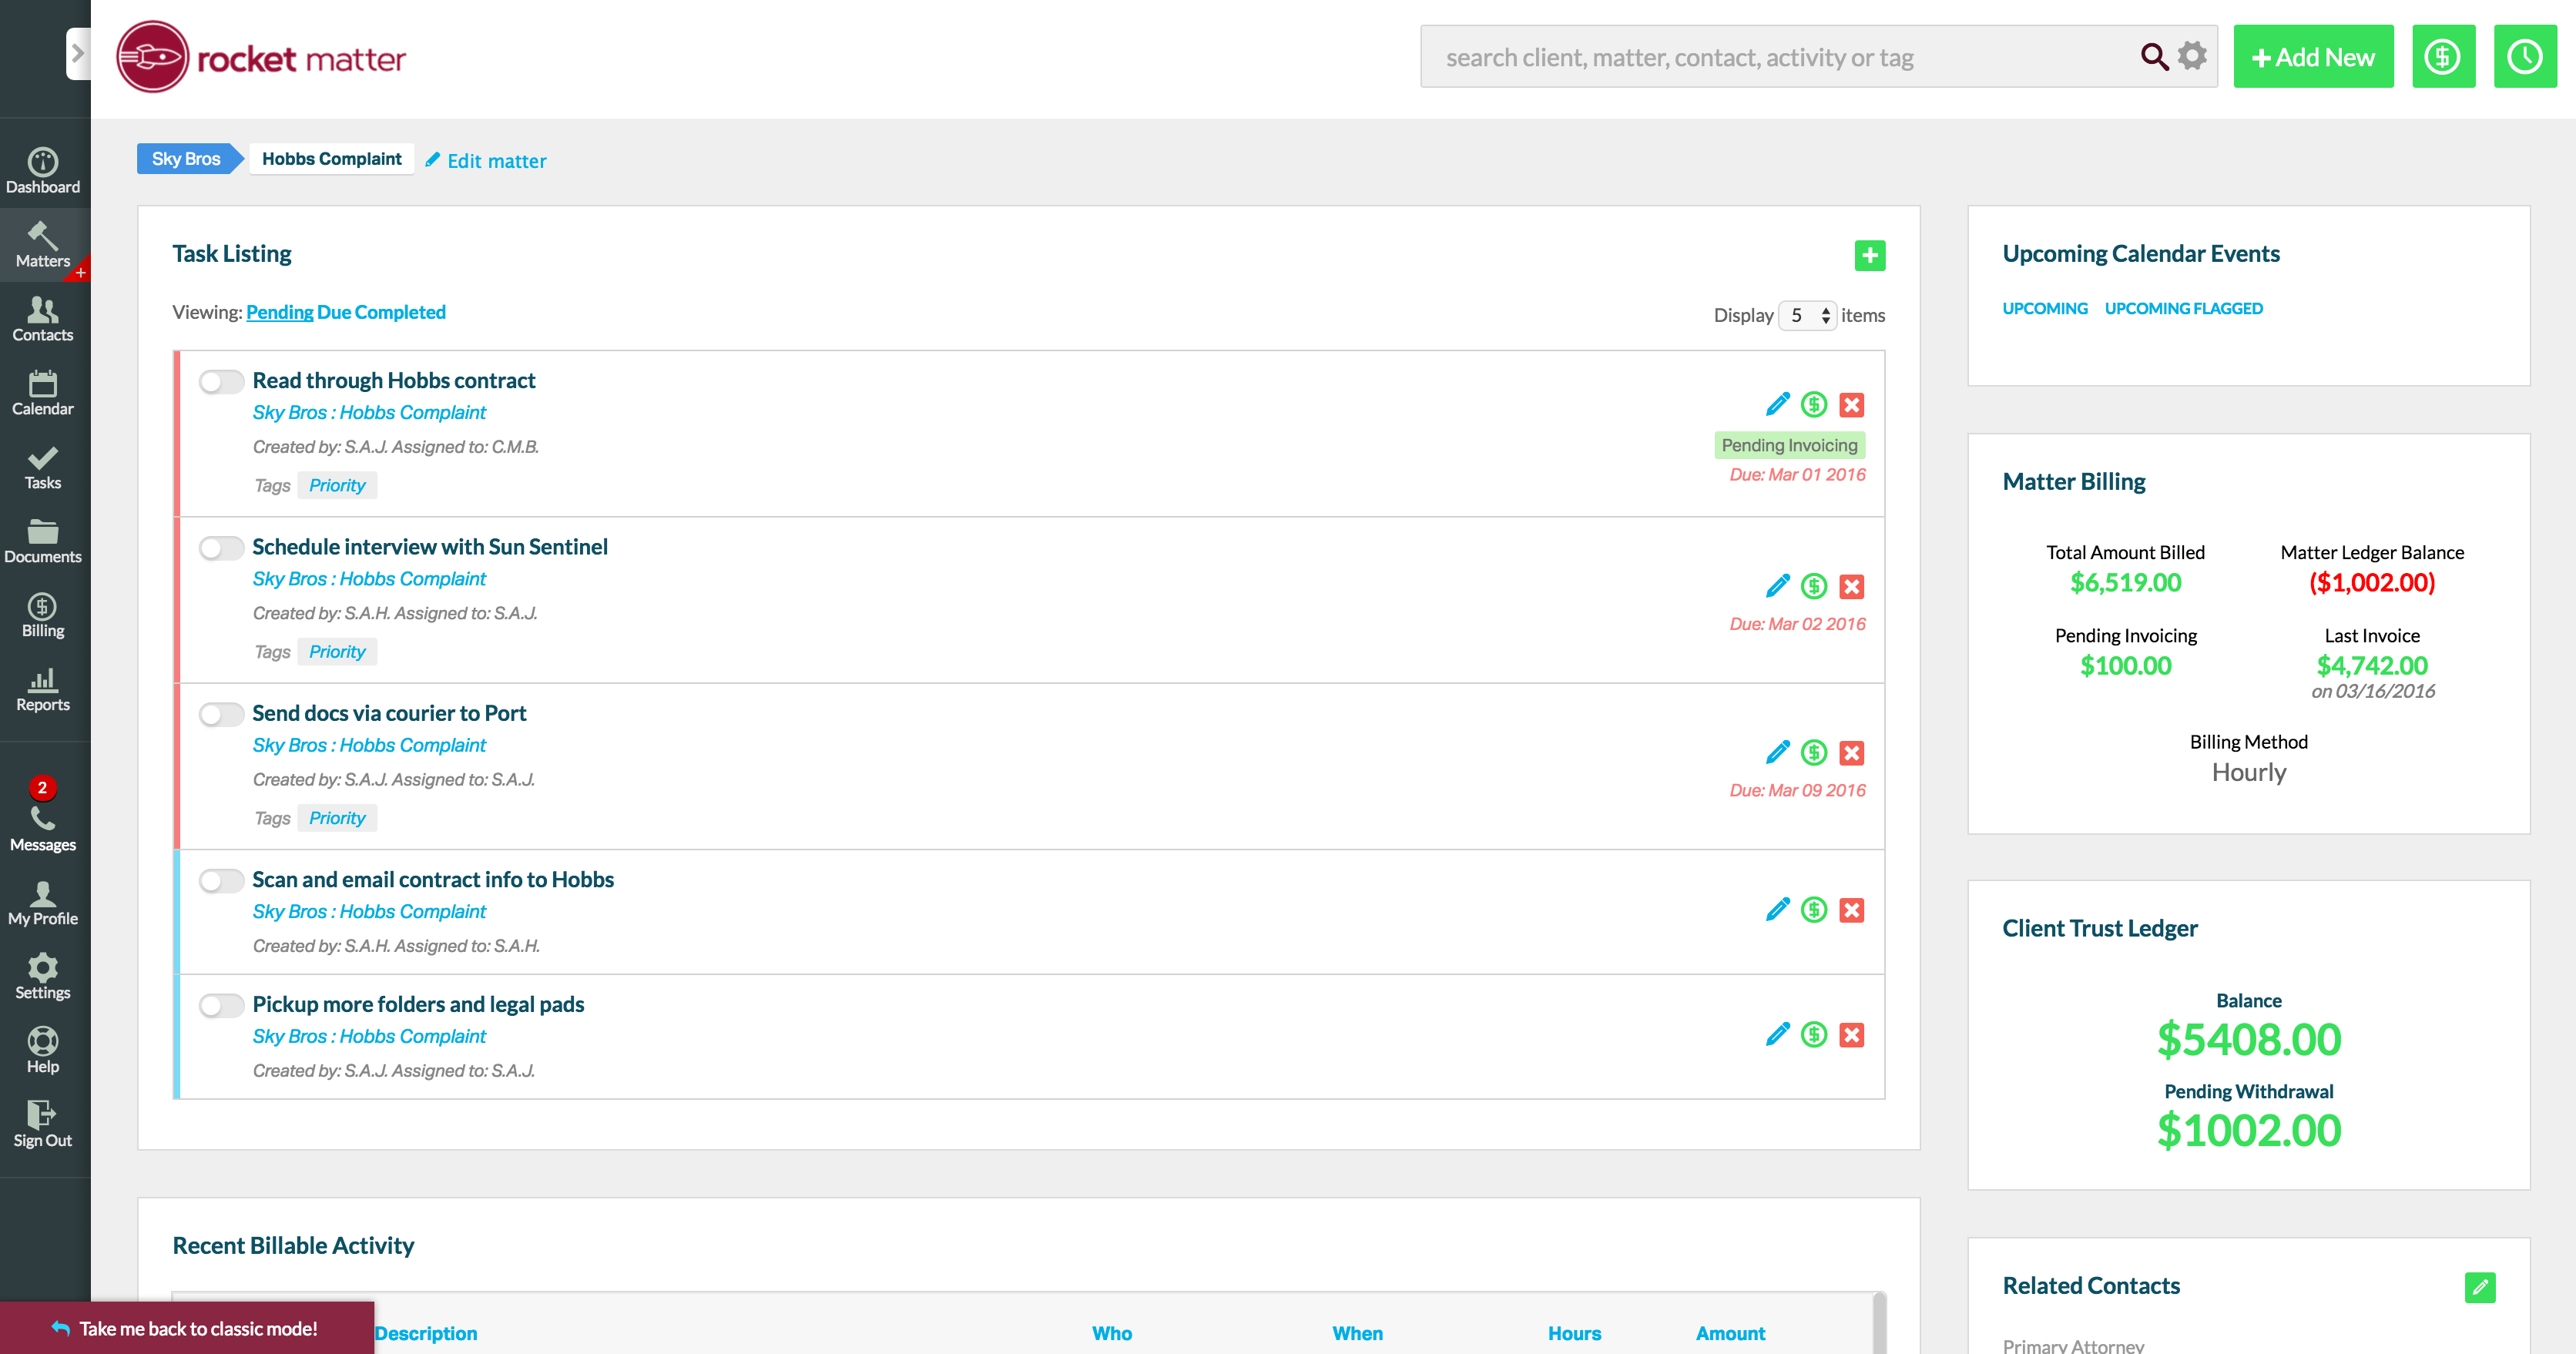Delete the Schedule interview with Sun Sentinel task
Screen dimensions: 2576x1354
click(x=1851, y=586)
